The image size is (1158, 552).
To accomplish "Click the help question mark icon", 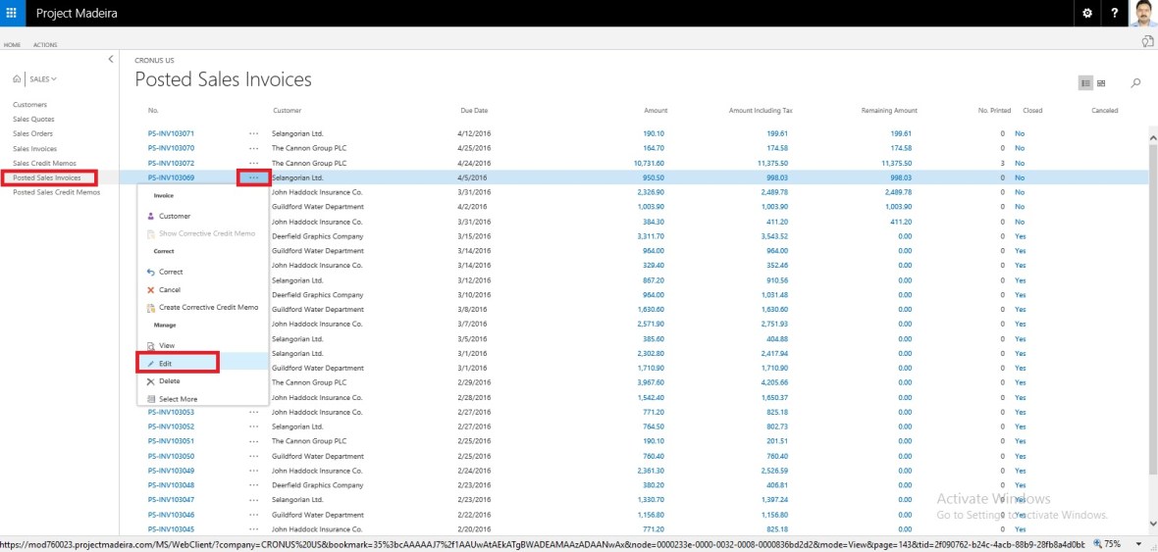I will (1114, 14).
